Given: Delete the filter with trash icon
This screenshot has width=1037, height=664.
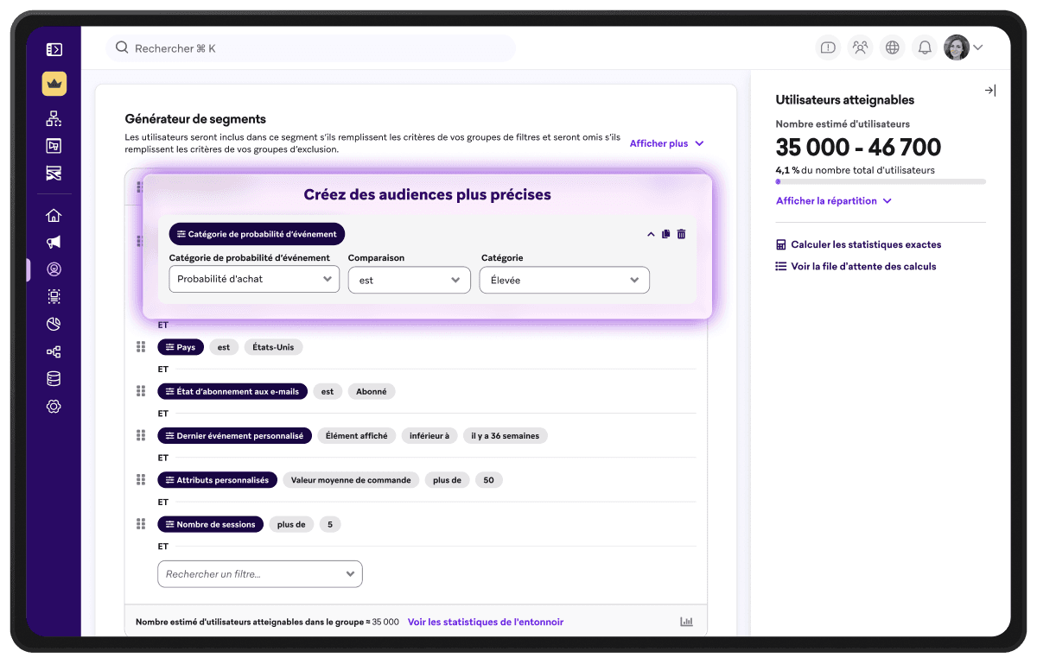Looking at the screenshot, I should 681,234.
